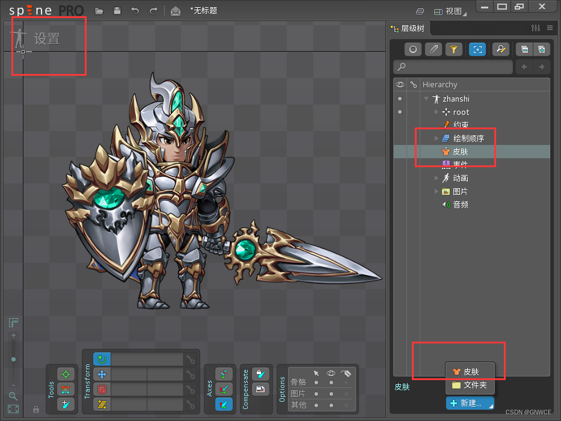Toggle the paperclip attachments filter button
Image resolution: width=561 pixels, height=421 pixels.
click(x=434, y=49)
